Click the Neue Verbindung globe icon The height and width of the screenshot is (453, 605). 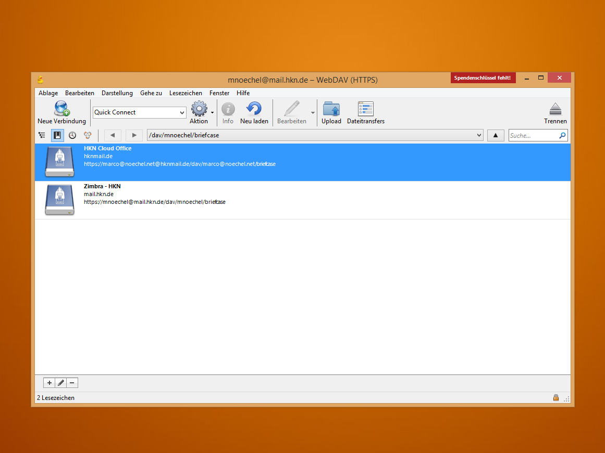point(61,109)
